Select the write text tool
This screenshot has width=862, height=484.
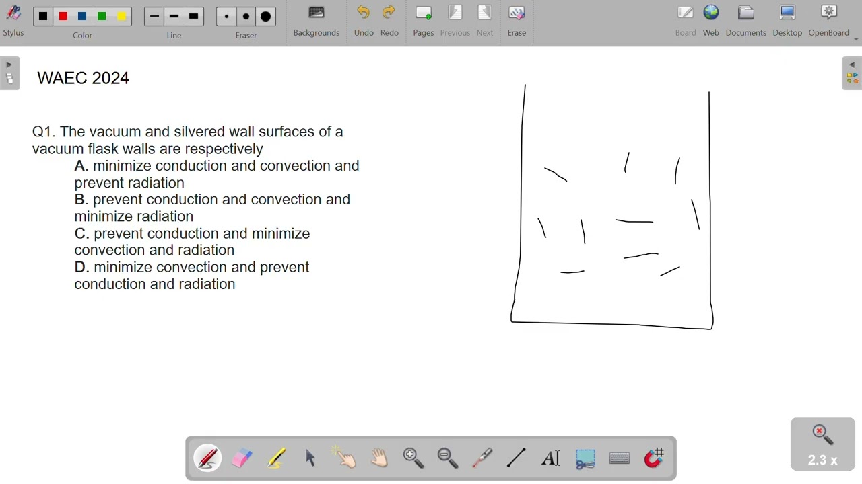[x=551, y=458]
